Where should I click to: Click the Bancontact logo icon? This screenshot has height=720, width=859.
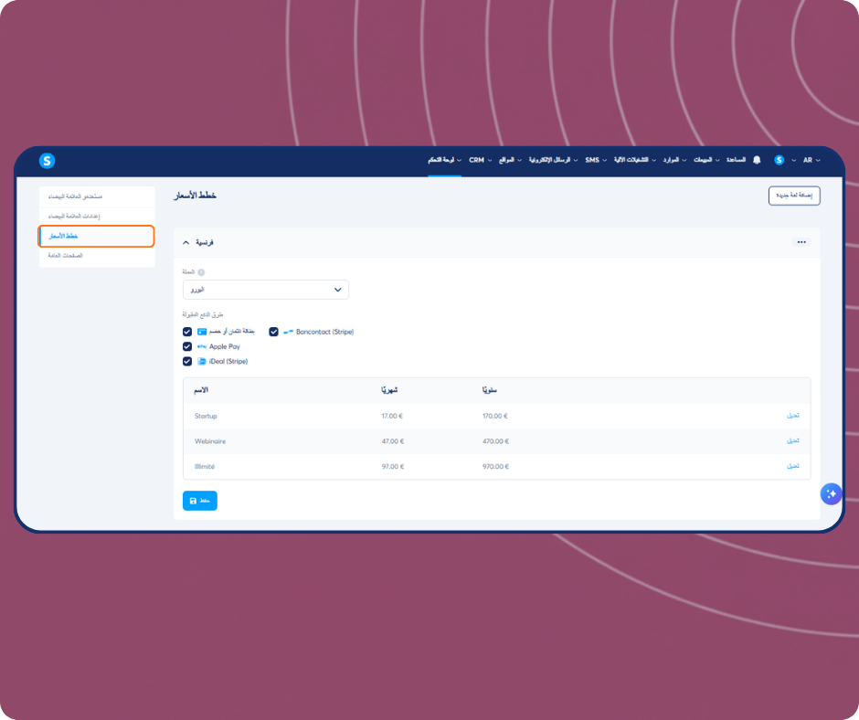(288, 332)
